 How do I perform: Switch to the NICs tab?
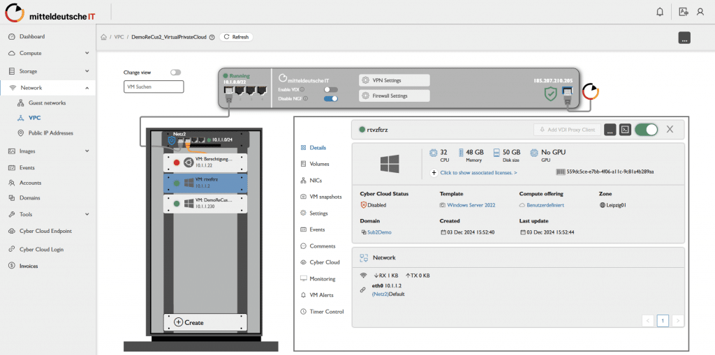pos(316,181)
